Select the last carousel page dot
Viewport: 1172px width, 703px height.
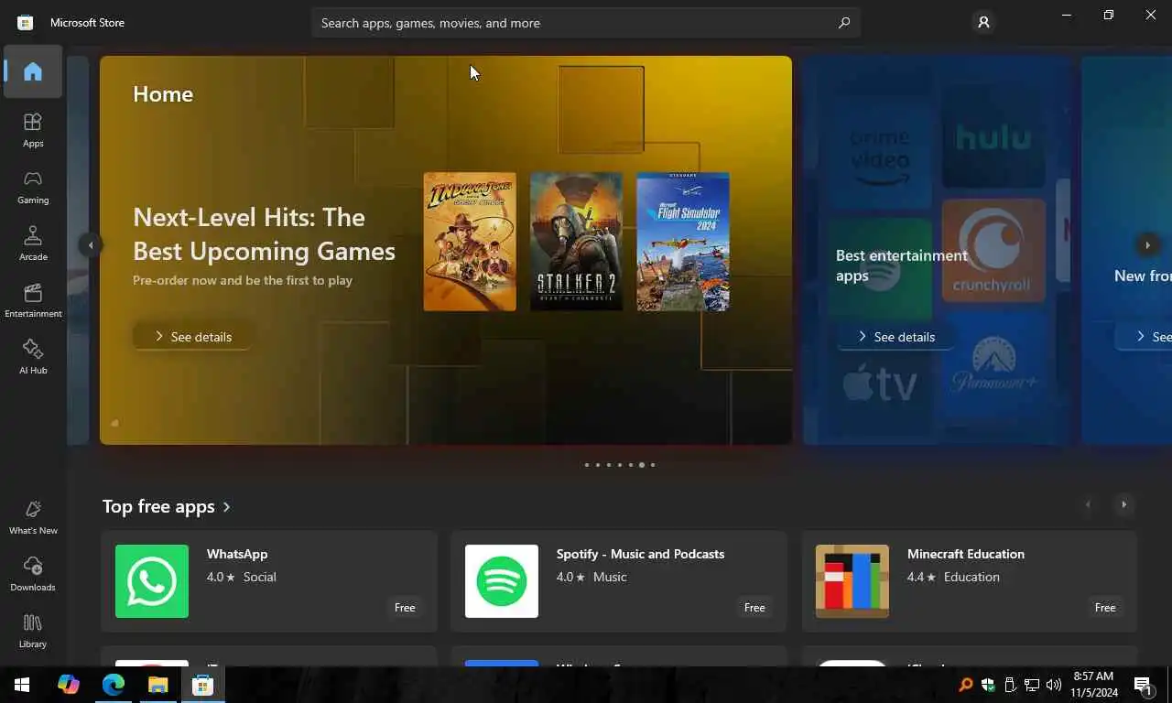pyautogui.click(x=653, y=465)
